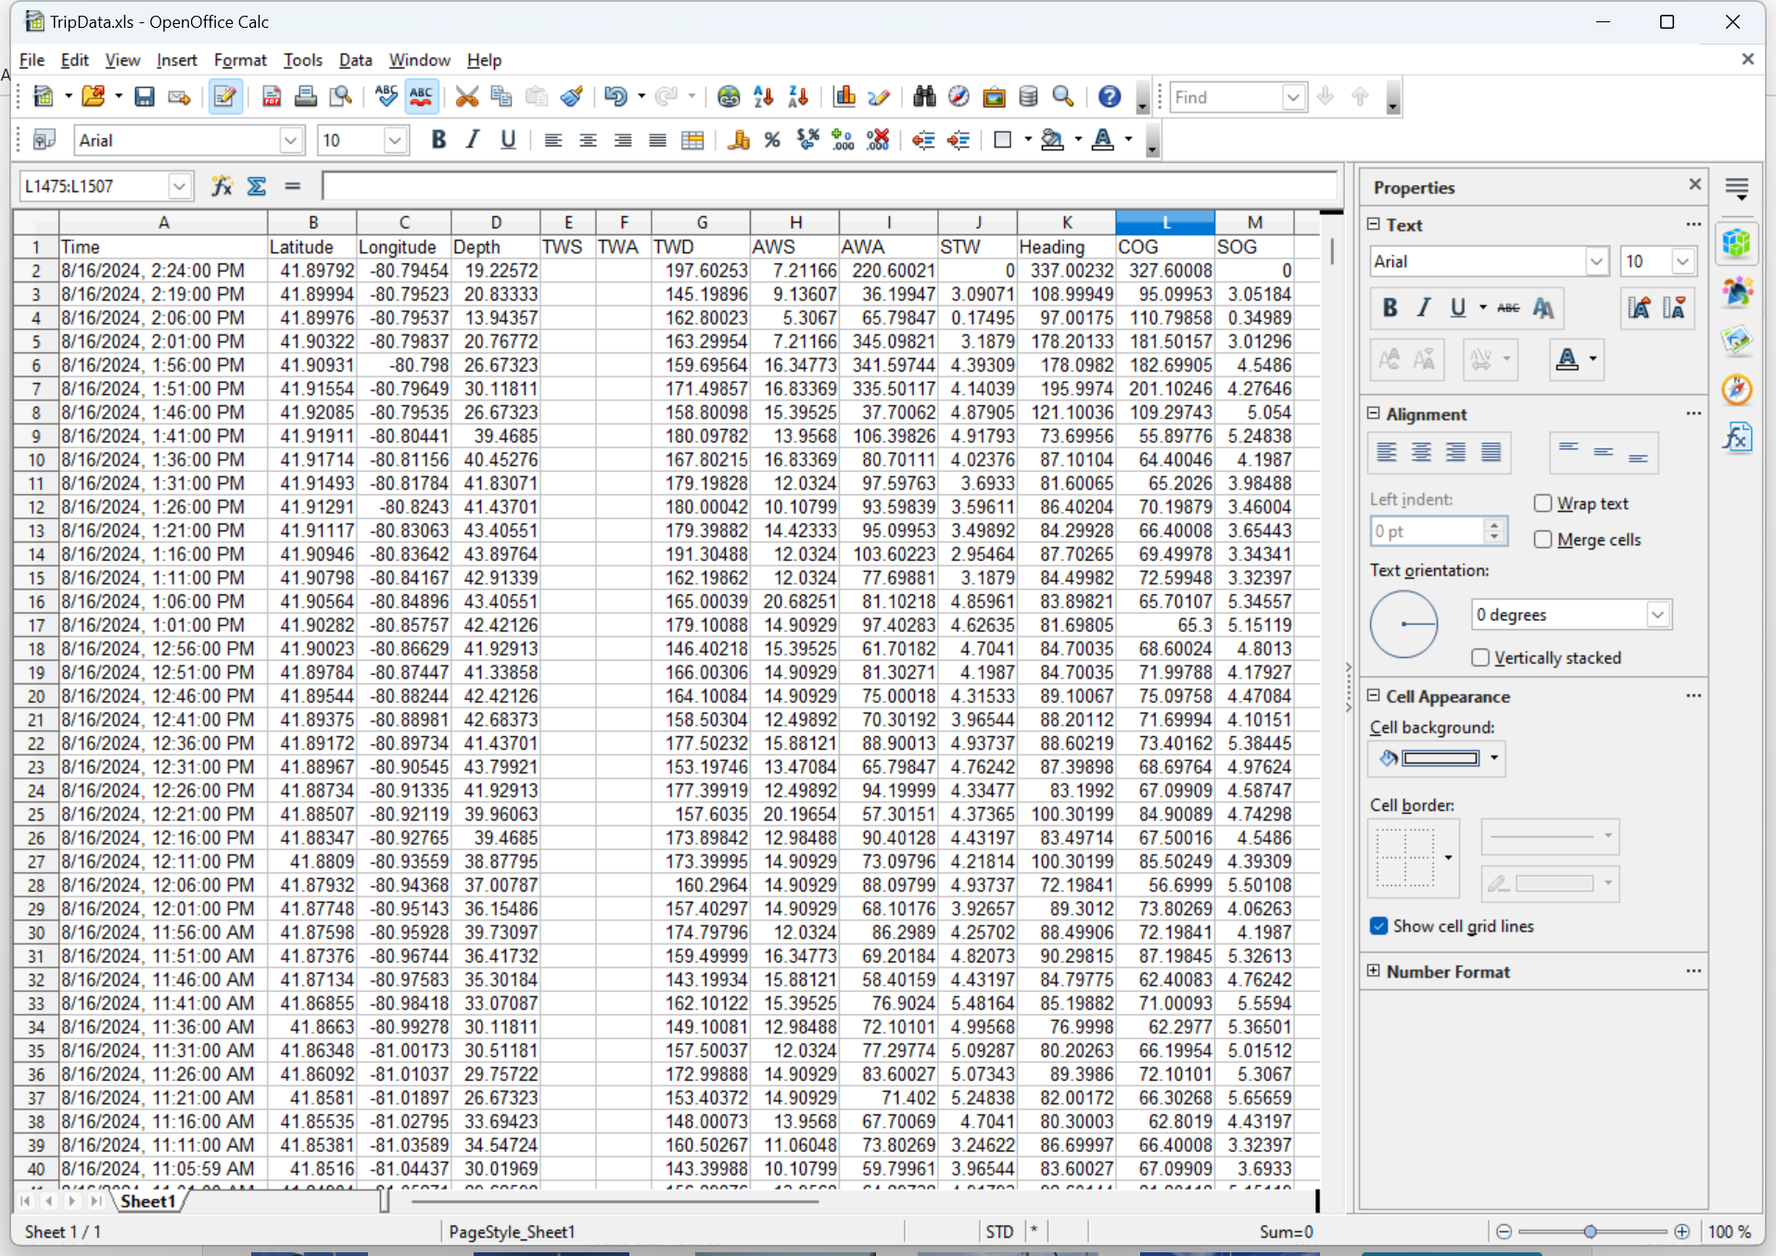This screenshot has width=1776, height=1256.
Task: Open the font size dropdown in toolbar
Action: click(395, 141)
